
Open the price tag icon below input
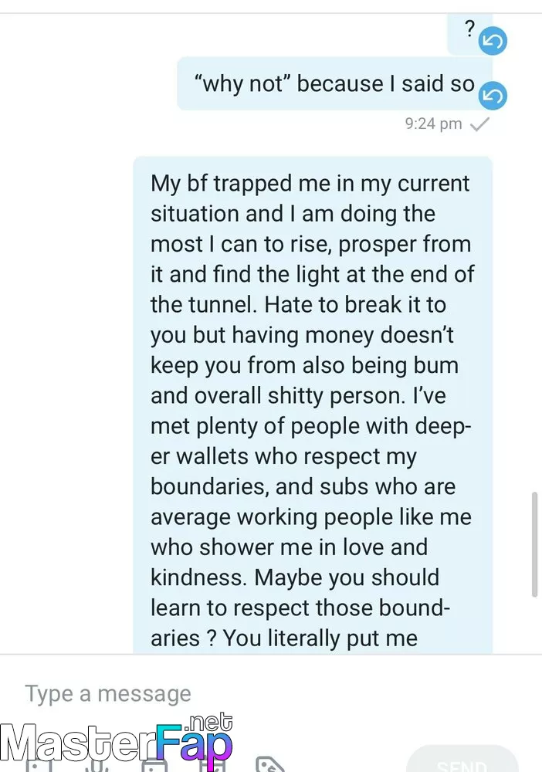coord(269,764)
